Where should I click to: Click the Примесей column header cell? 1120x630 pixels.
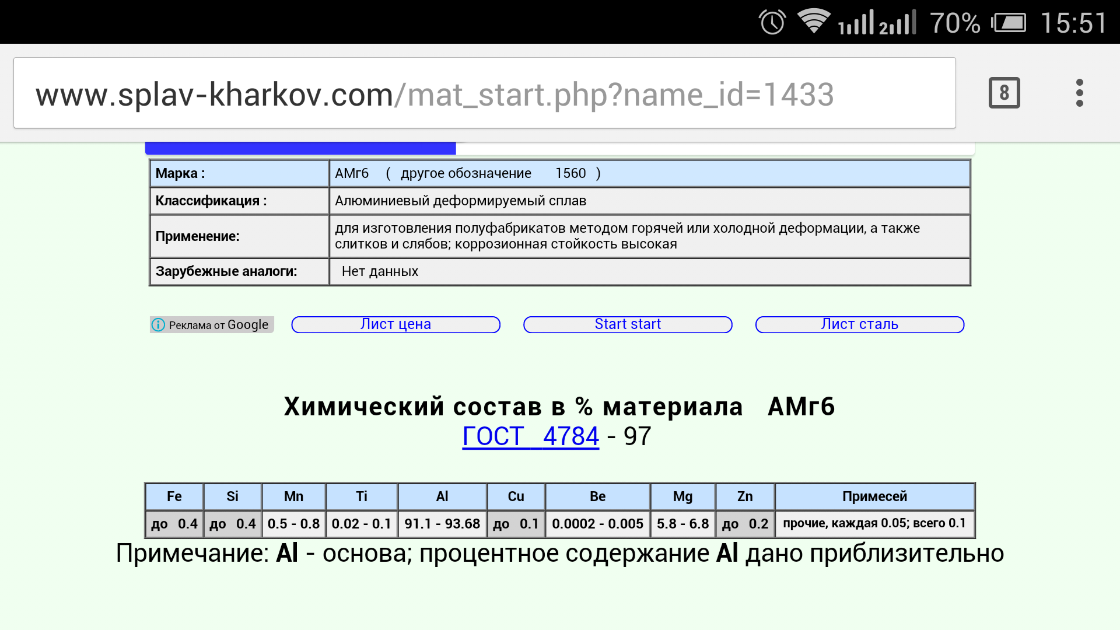coord(874,496)
